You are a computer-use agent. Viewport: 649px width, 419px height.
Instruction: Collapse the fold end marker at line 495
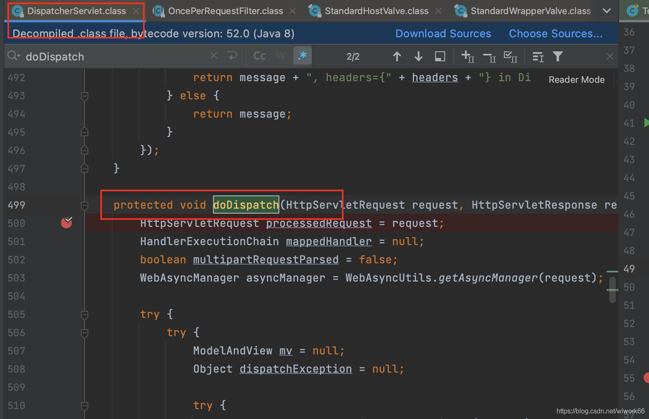(85, 132)
